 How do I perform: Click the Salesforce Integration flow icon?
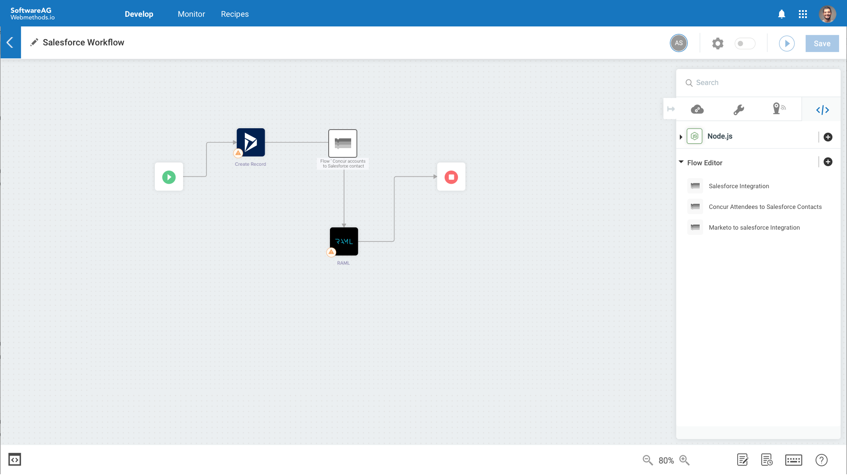pyautogui.click(x=695, y=186)
